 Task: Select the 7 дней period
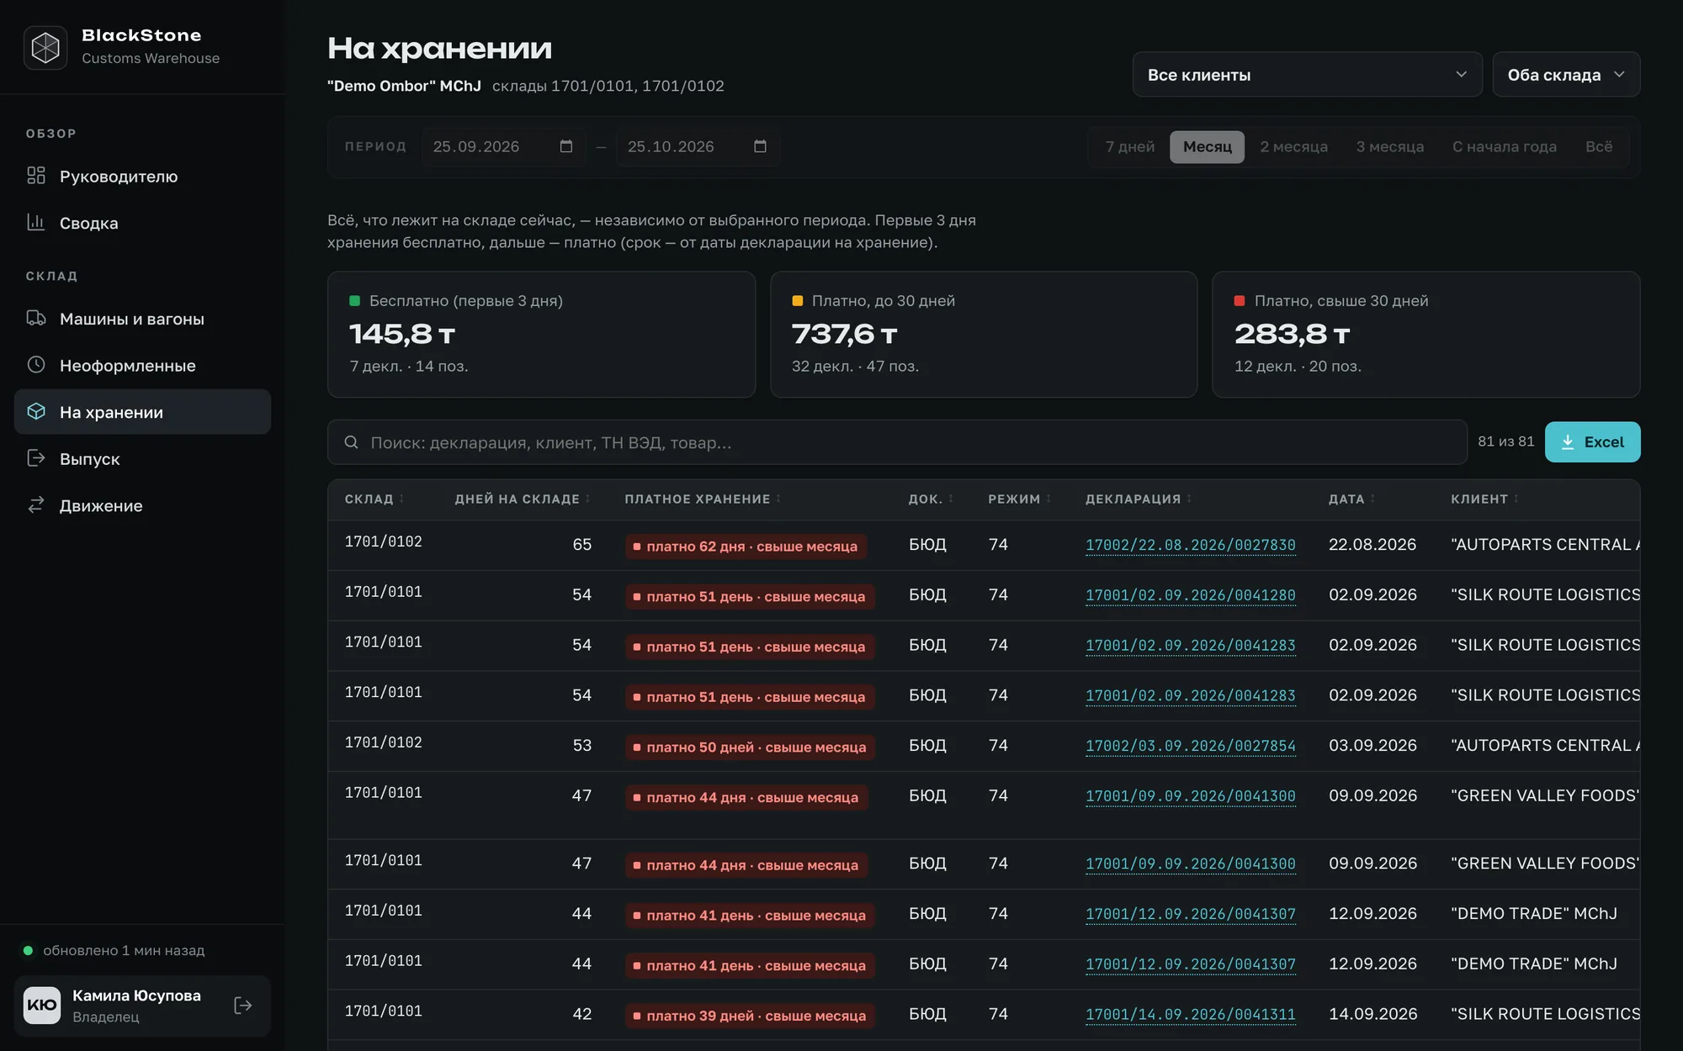(1129, 146)
